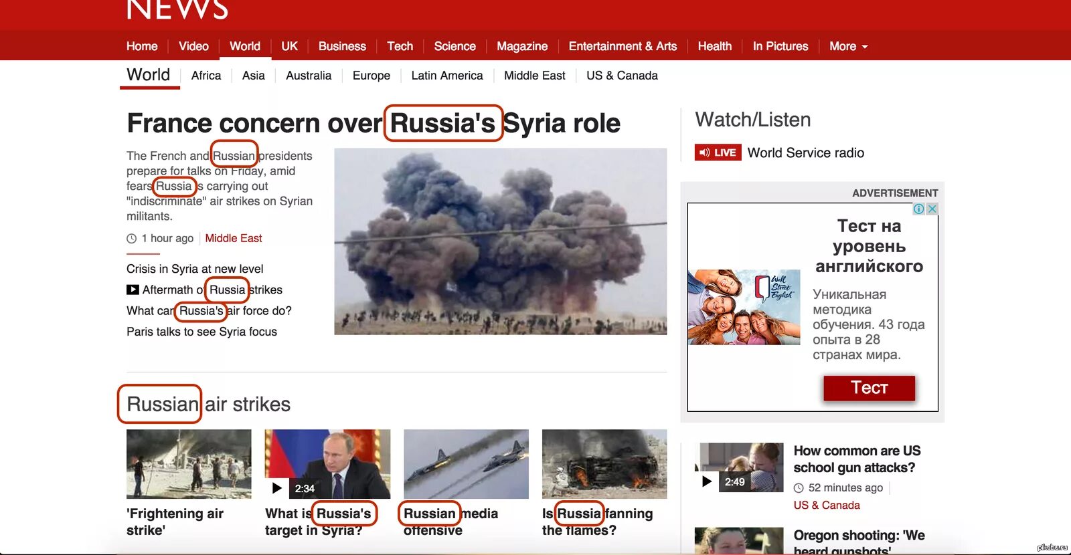Open the fighter jets thumbnail image

pyautogui.click(x=466, y=464)
